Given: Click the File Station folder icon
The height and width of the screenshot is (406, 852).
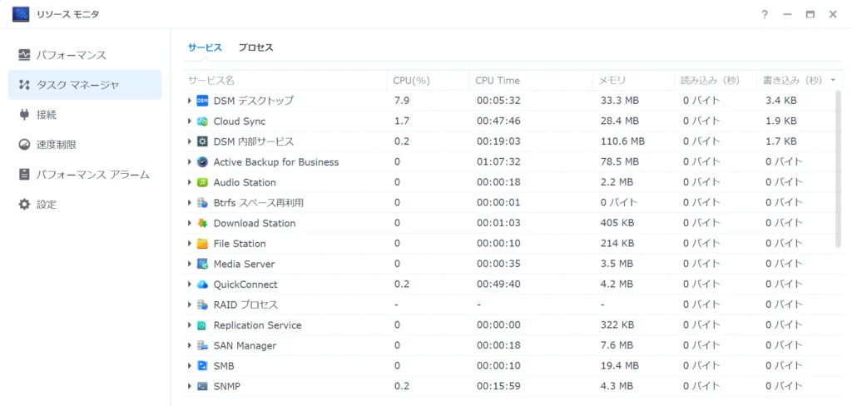Looking at the screenshot, I should pos(202,244).
